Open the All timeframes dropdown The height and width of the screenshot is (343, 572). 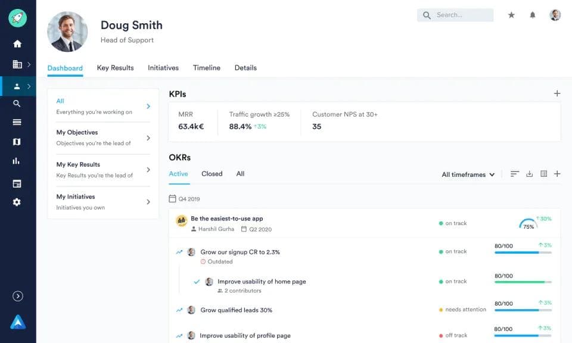[x=468, y=174]
